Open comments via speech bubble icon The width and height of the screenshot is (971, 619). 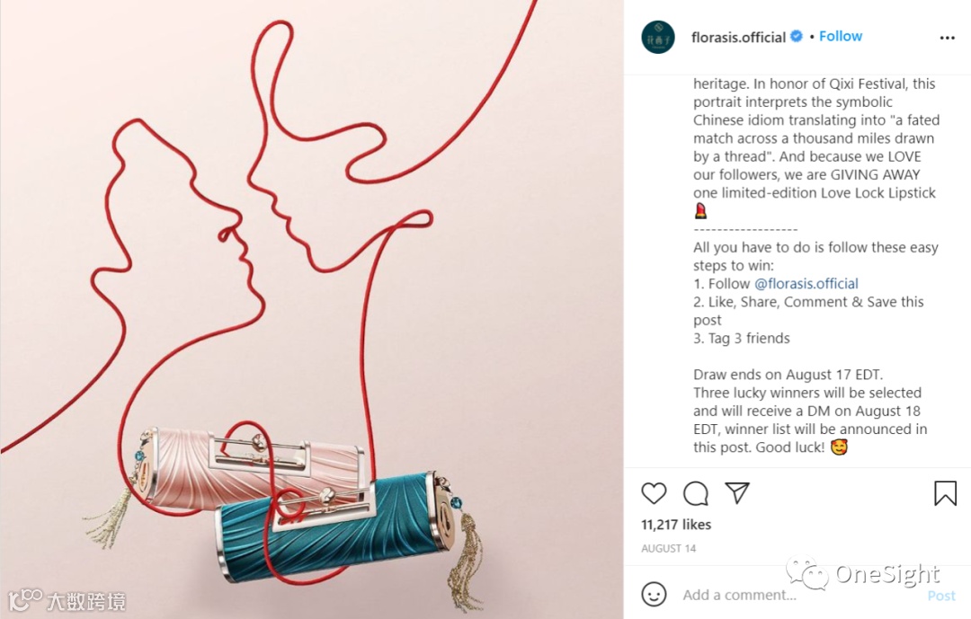[695, 493]
